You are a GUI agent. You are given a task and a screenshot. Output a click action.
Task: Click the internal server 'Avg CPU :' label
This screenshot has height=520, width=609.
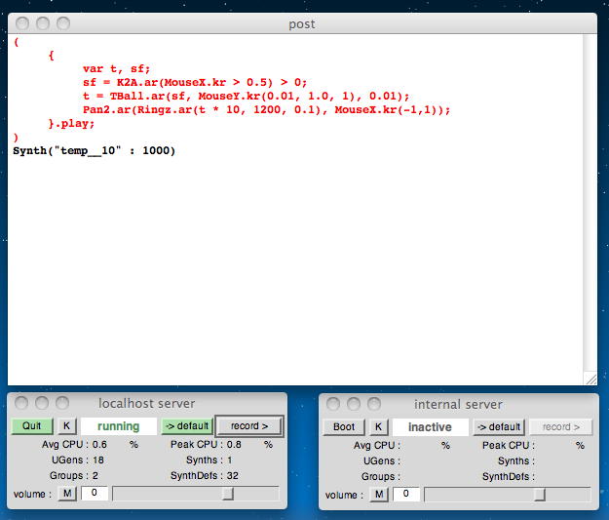tap(377, 445)
